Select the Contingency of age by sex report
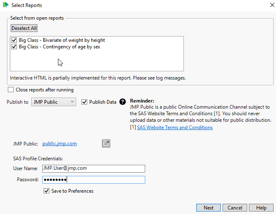 (59, 47)
